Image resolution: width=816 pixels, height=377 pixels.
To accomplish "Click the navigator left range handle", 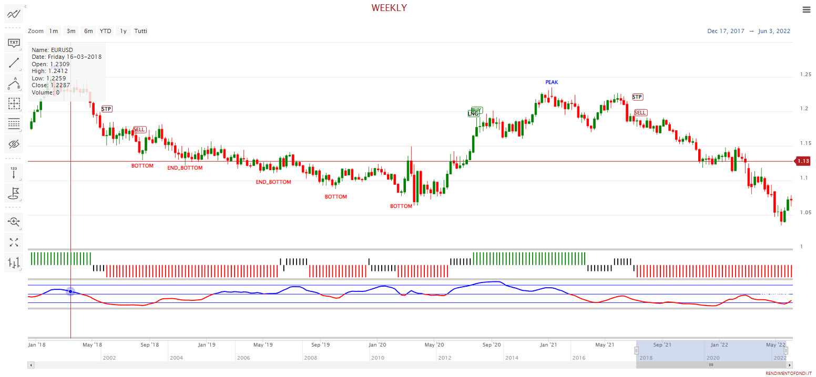I will [636, 350].
